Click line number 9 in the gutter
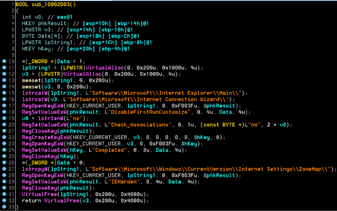Screen dimensions: 337x211 [13, 55]
